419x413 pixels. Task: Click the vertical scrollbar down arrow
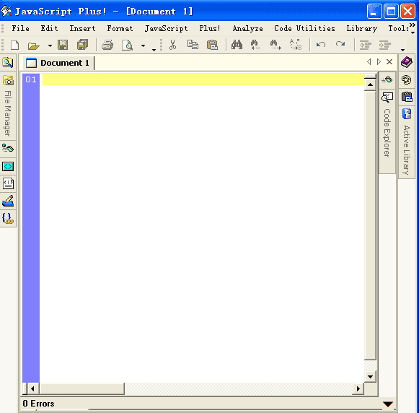click(x=370, y=377)
